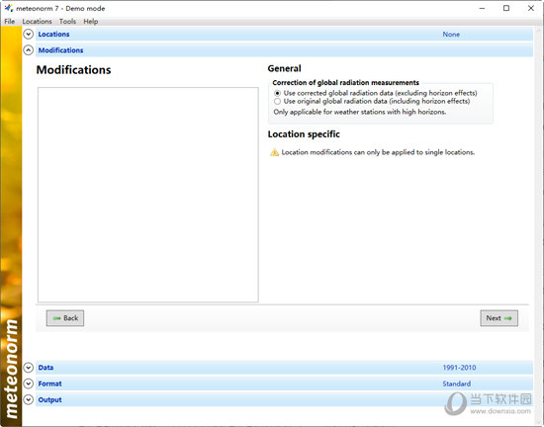Open the Tools menu
The image size is (544, 427).
(x=67, y=22)
